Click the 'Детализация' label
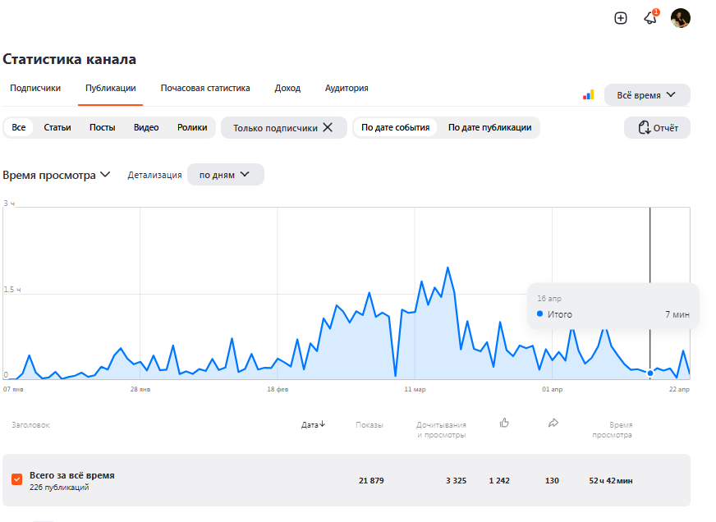 click(x=154, y=175)
